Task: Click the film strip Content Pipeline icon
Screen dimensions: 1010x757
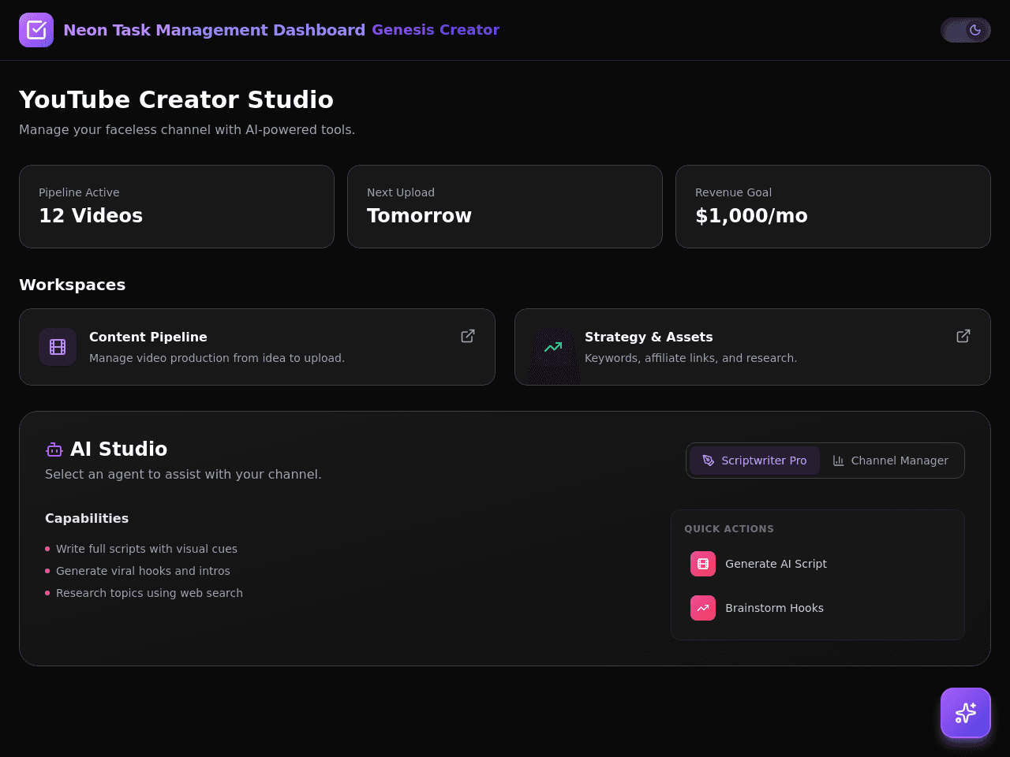Action: pyautogui.click(x=58, y=347)
